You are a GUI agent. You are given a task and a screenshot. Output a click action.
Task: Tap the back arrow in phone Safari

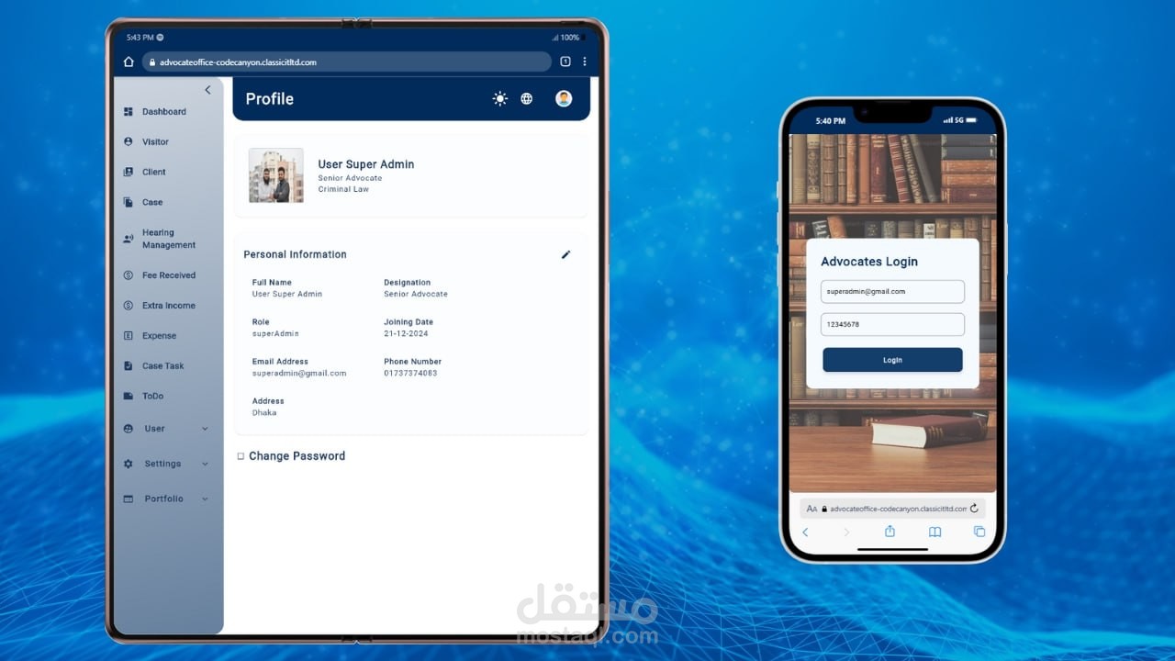pos(805,532)
